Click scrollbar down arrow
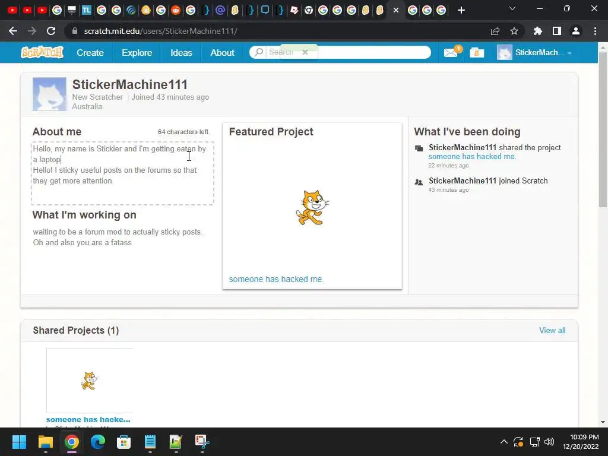The height and width of the screenshot is (456, 608). point(603,422)
